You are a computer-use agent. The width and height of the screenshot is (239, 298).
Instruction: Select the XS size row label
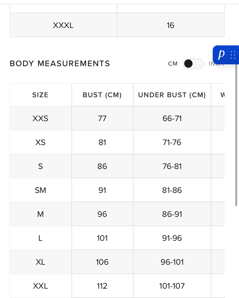(x=40, y=142)
